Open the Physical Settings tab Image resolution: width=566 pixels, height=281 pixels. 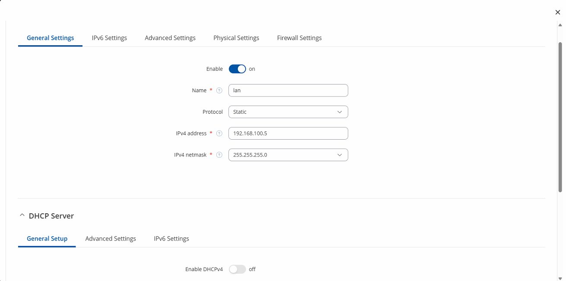236,37
